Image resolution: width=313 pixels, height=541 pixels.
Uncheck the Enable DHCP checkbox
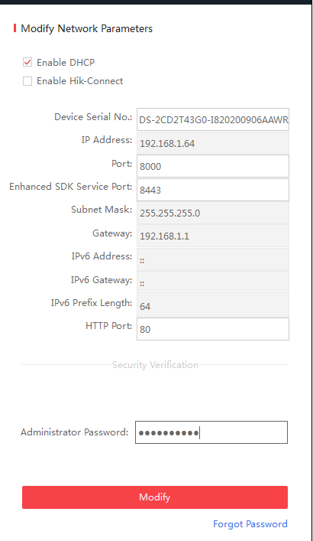[27, 63]
